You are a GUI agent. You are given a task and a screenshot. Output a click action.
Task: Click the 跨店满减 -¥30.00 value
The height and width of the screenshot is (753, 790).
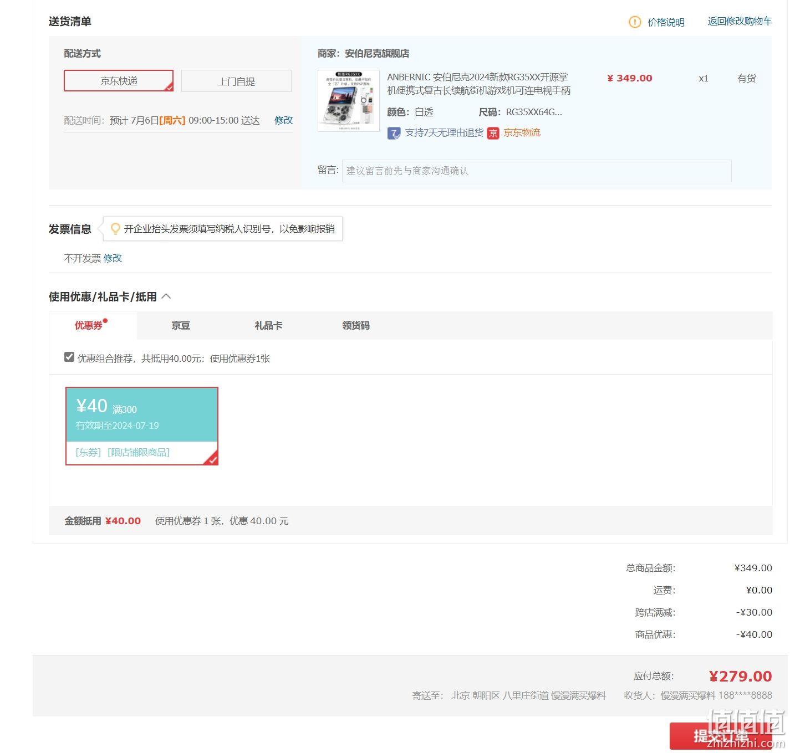point(754,612)
